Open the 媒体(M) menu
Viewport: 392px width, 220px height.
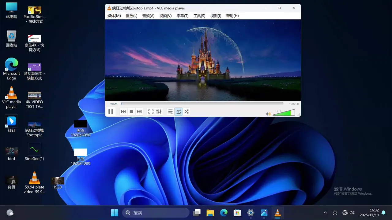[114, 16]
